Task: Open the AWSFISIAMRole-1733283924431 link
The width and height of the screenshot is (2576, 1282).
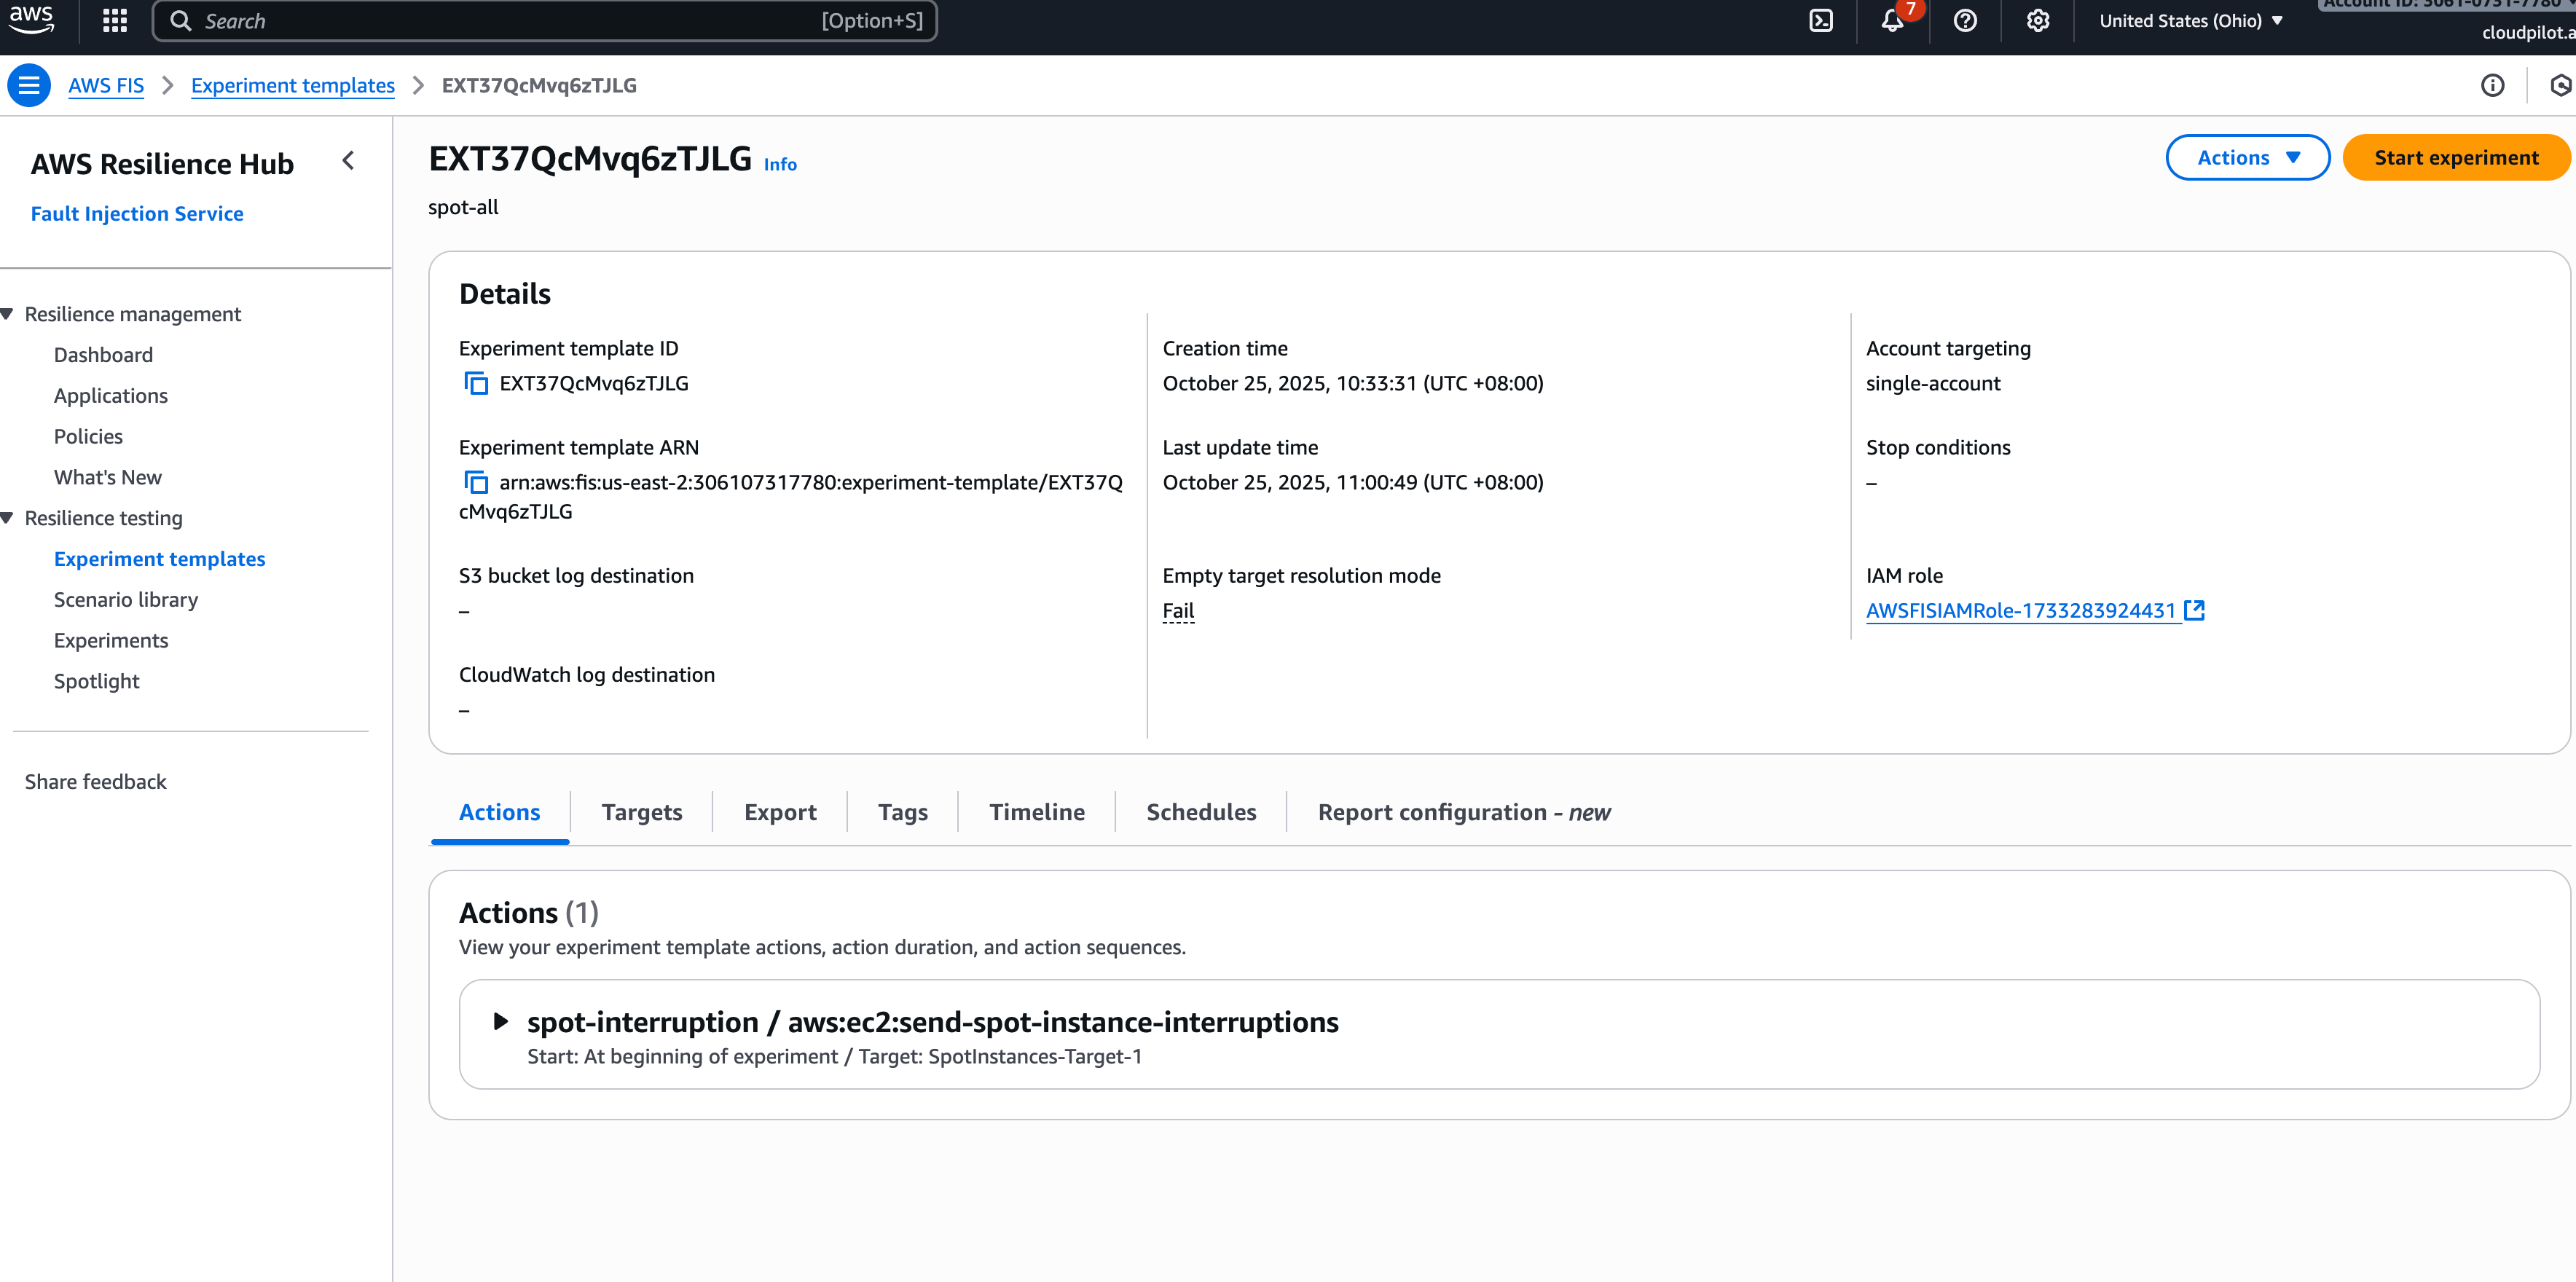Action: [x=2021, y=610]
